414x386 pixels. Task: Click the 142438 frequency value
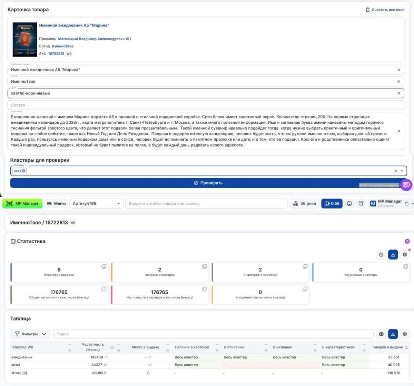point(97,357)
